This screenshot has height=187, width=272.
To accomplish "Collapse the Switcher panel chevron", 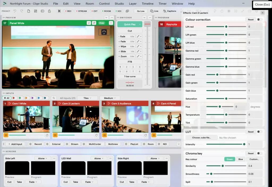I will 144,18.
